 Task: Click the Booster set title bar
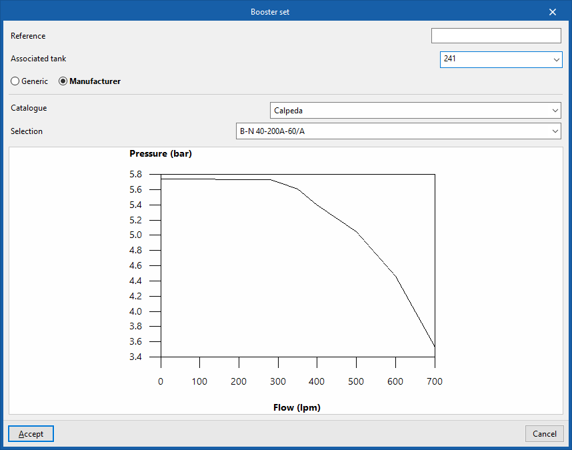[x=270, y=12]
